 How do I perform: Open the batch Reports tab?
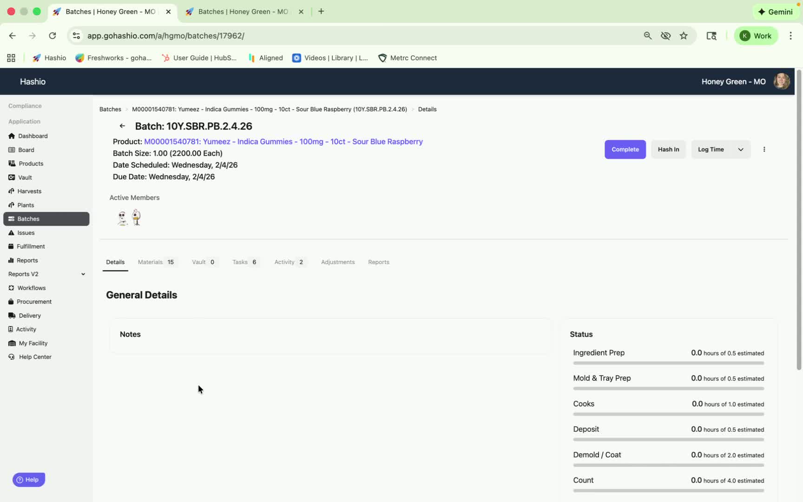click(x=379, y=262)
